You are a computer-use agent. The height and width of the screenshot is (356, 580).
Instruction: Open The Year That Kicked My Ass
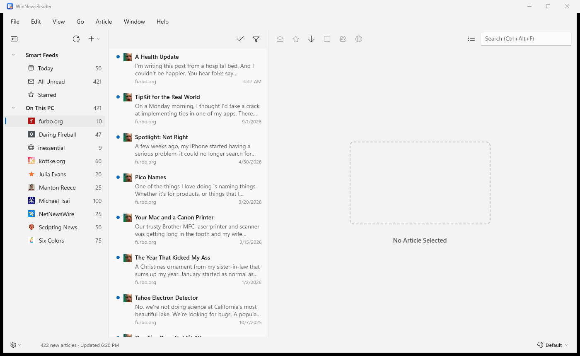188,269
